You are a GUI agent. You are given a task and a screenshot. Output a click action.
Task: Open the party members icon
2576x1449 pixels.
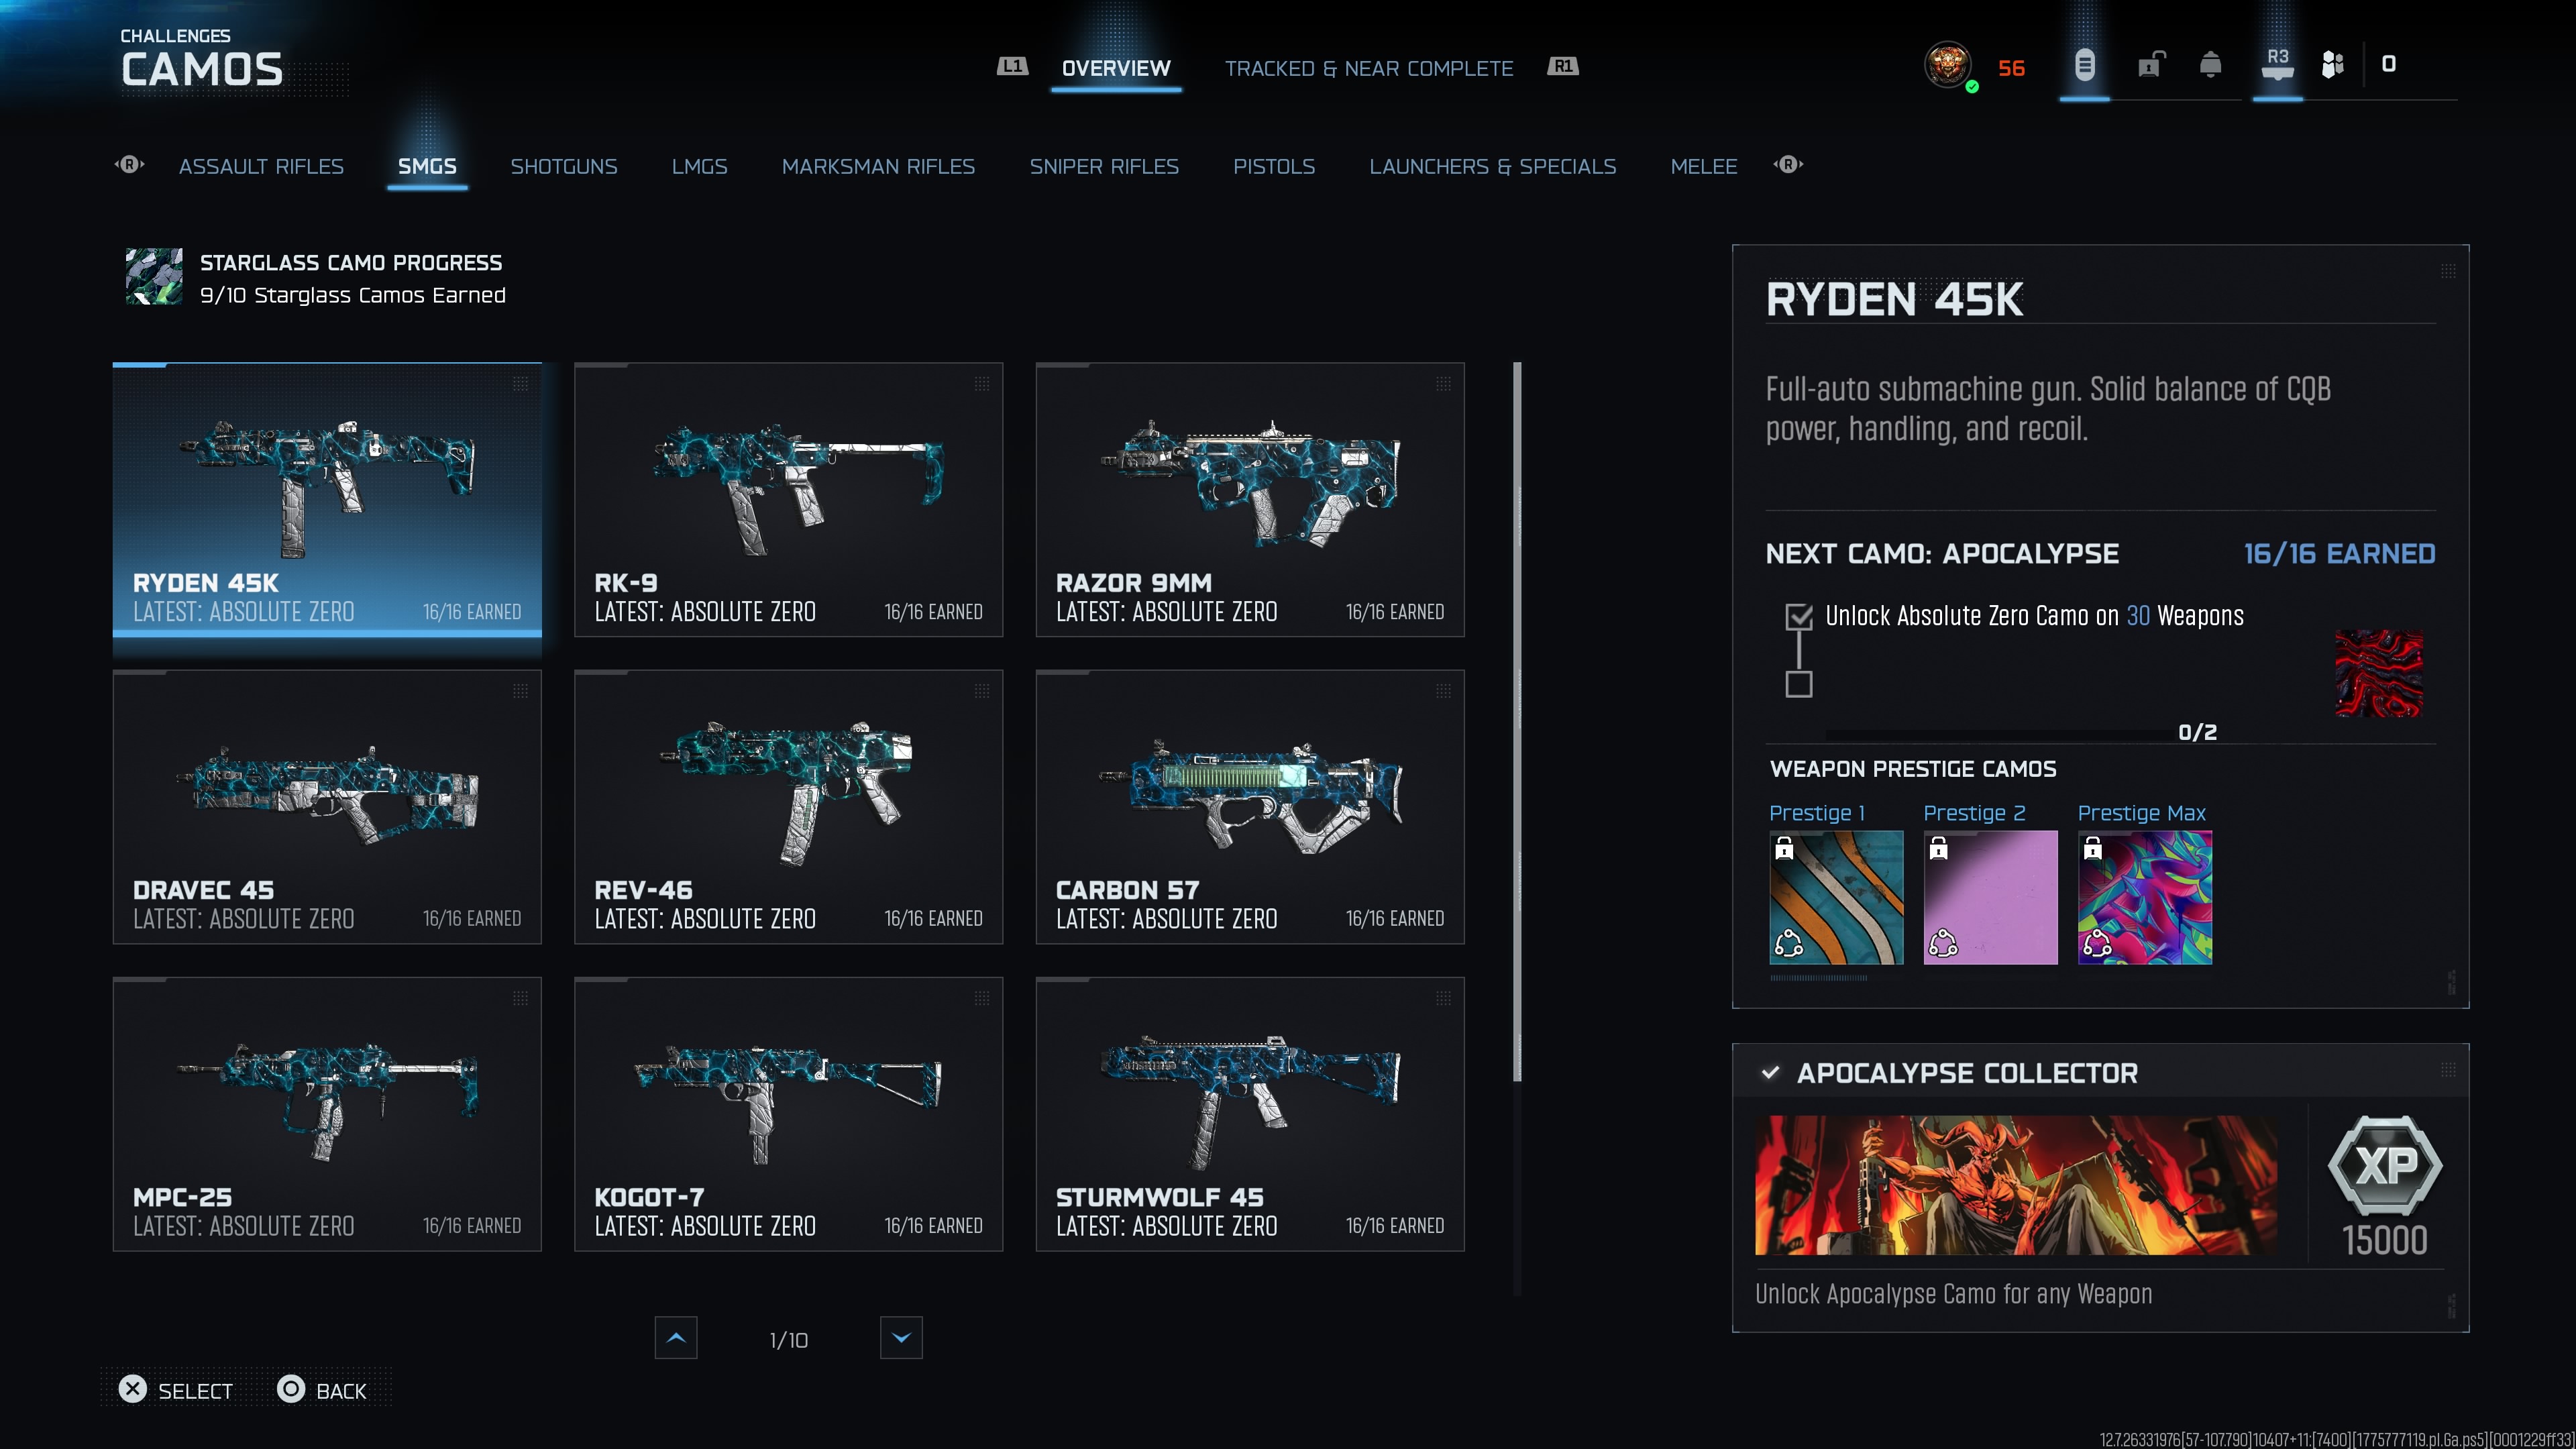tap(2333, 65)
